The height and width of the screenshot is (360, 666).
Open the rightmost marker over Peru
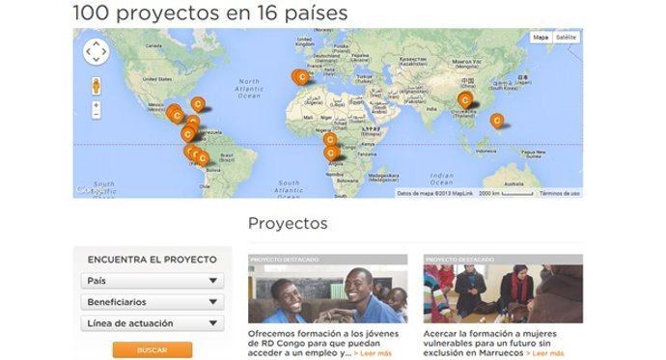(203, 158)
